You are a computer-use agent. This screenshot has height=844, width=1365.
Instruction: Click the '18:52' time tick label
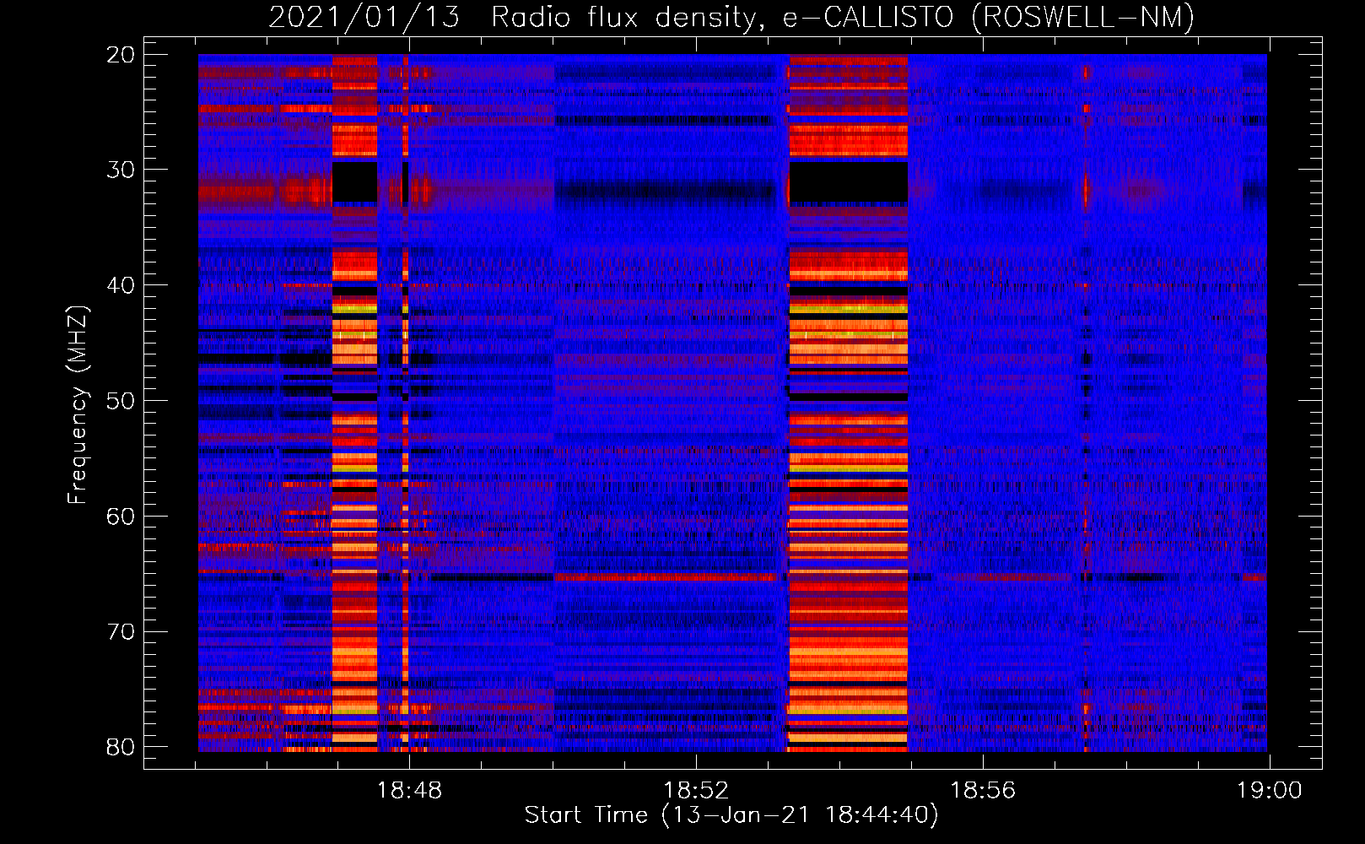pos(696,791)
